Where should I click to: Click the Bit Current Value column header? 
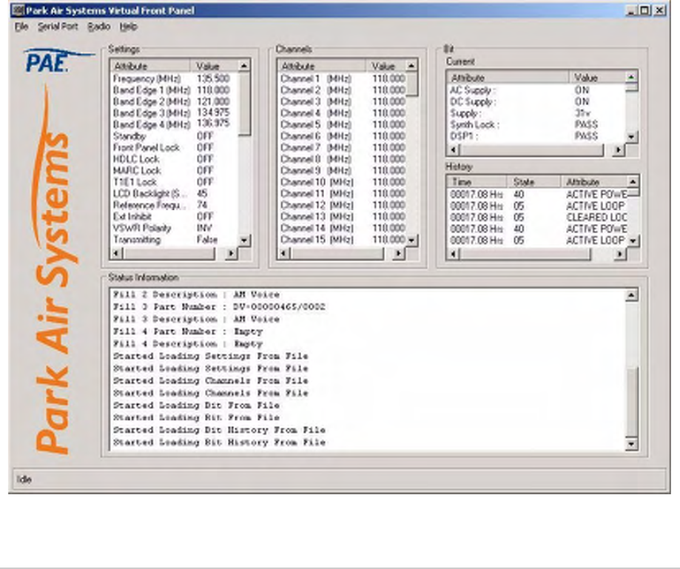(x=597, y=78)
